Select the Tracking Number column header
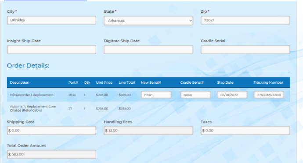303x163 pixels. point(268,82)
